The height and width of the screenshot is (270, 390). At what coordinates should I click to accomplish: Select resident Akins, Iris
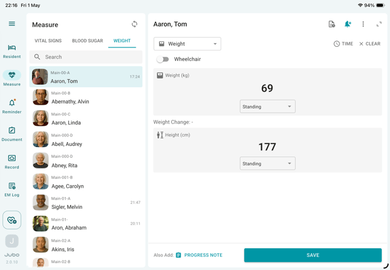coord(86,245)
